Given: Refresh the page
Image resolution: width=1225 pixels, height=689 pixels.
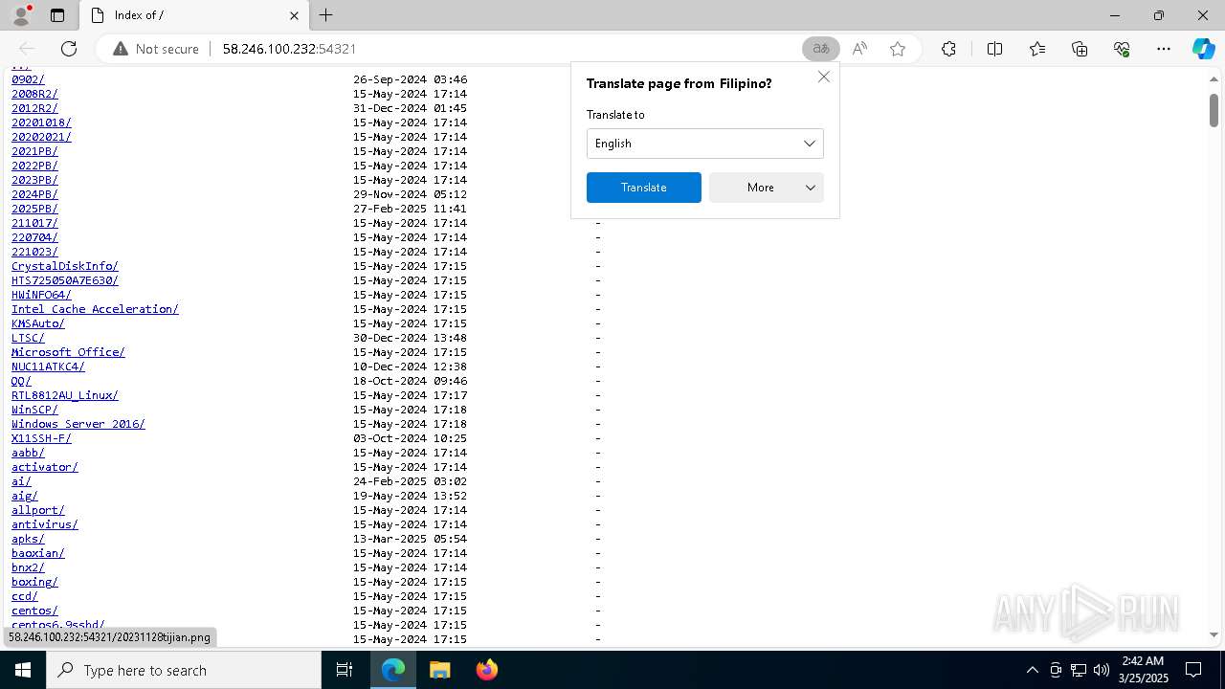Looking at the screenshot, I should [x=69, y=49].
